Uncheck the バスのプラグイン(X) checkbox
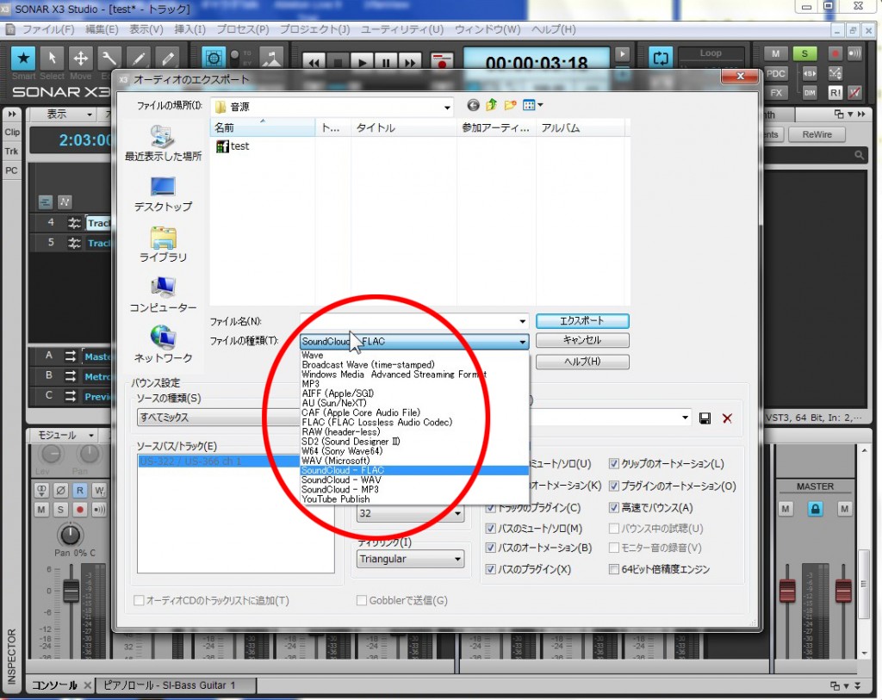This screenshot has width=882, height=700. tap(490, 570)
